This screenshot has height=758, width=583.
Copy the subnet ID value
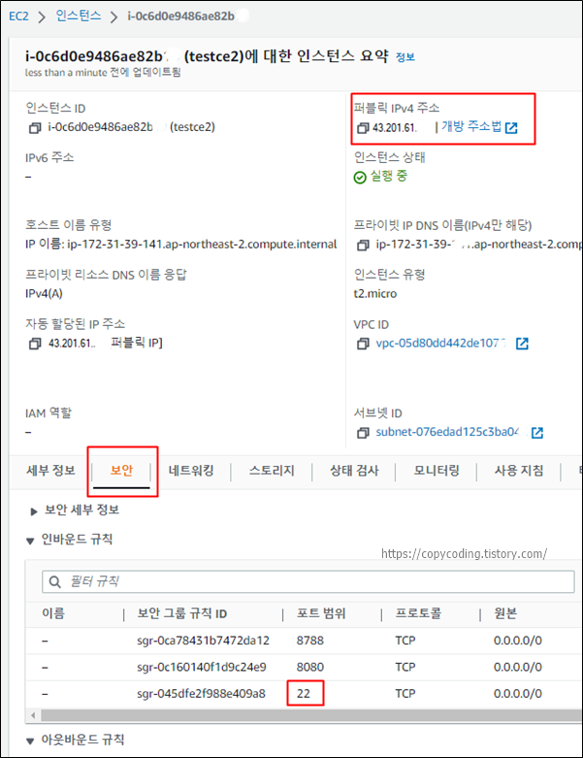point(363,433)
